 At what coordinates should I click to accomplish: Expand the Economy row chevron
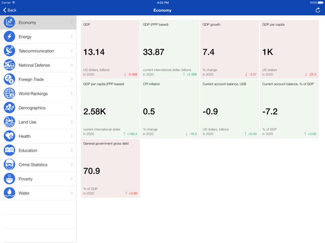(x=71, y=22)
